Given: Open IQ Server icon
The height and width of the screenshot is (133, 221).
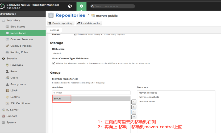Looking at the screenshot, I should (x=3, y=110).
